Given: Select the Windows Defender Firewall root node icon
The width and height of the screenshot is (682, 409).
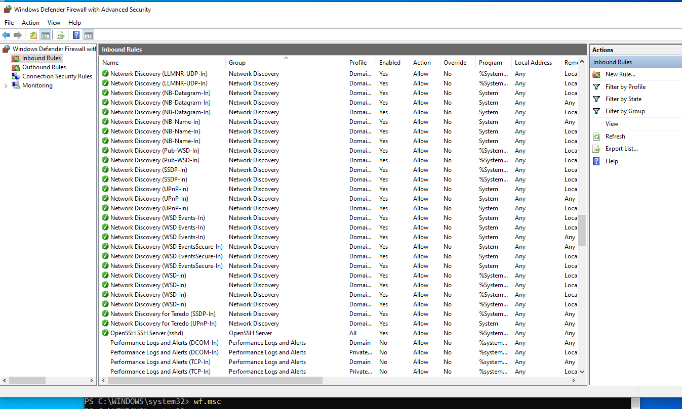Looking at the screenshot, I should (x=7, y=49).
